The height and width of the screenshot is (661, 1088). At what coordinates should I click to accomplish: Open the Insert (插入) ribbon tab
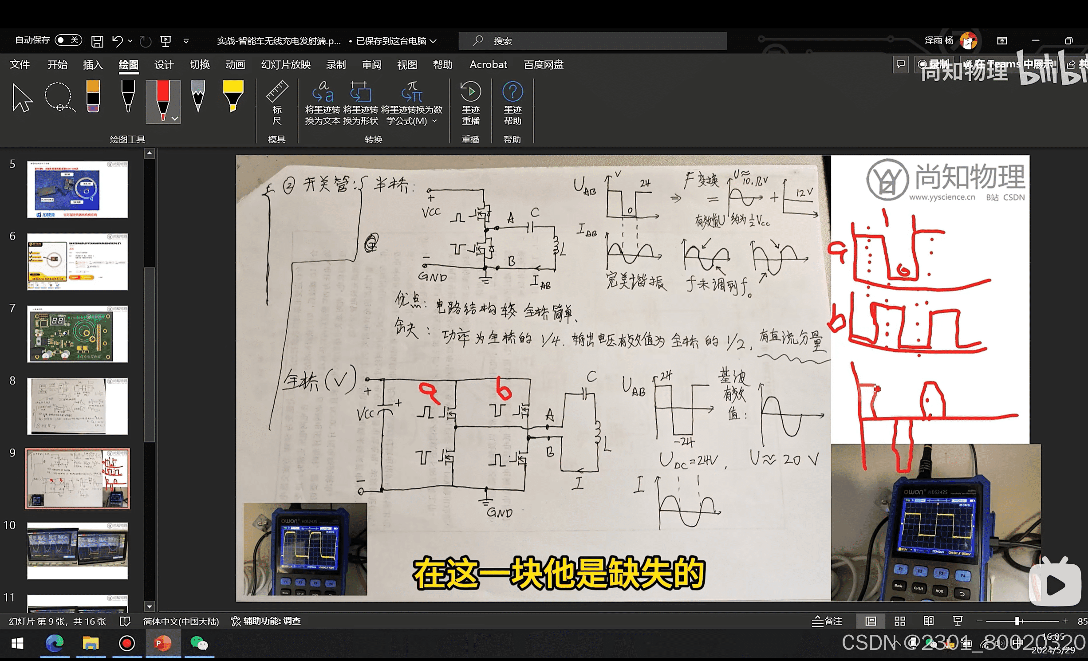pos(93,65)
